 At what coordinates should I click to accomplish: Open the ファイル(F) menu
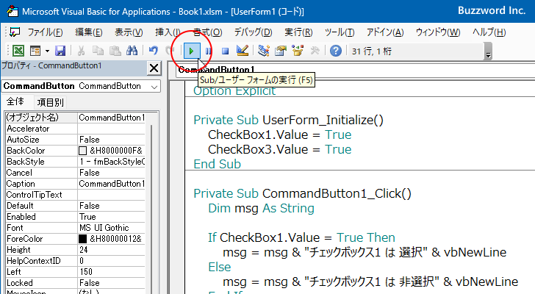click(45, 32)
